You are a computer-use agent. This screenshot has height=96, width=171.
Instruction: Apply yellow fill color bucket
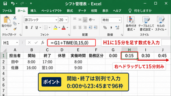(x=55, y=27)
